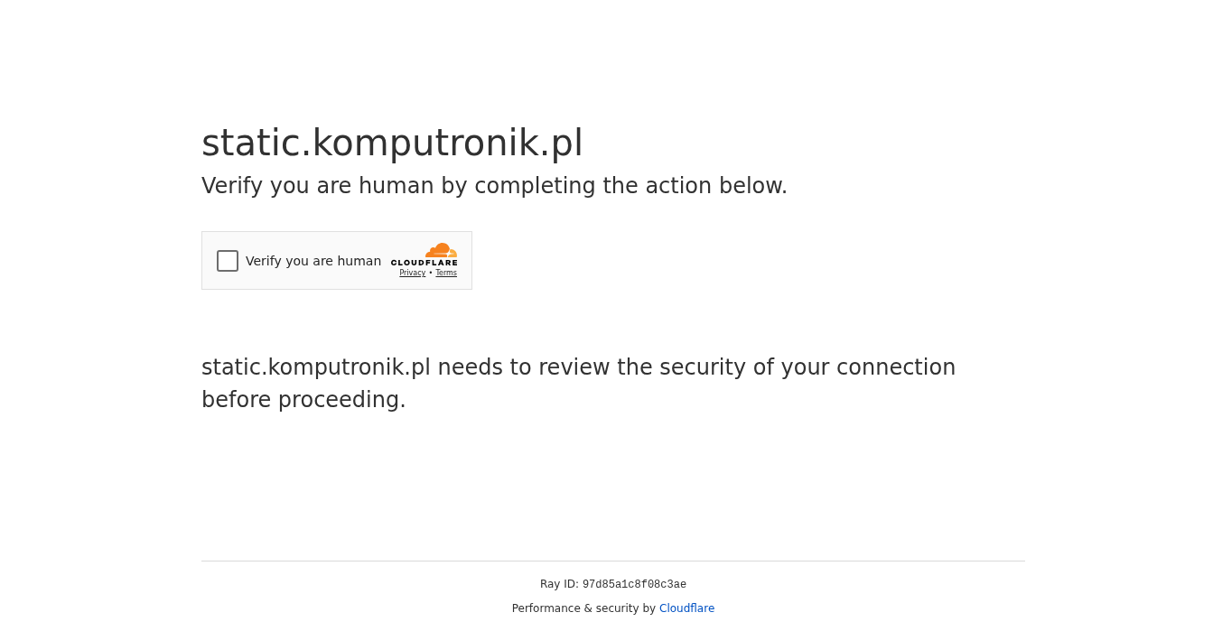Click the "Verify you are human" label text
The image size is (1213, 631).
pos(313,261)
